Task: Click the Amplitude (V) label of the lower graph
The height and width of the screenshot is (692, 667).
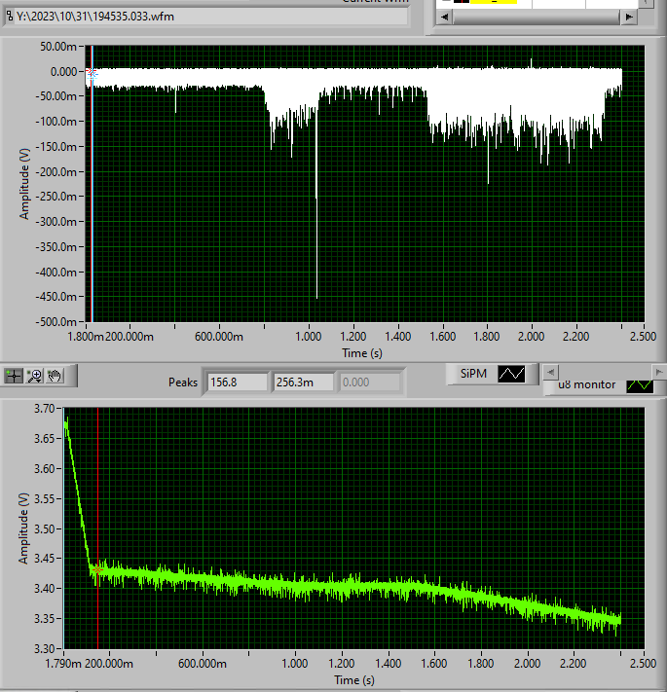Action: click(x=23, y=528)
